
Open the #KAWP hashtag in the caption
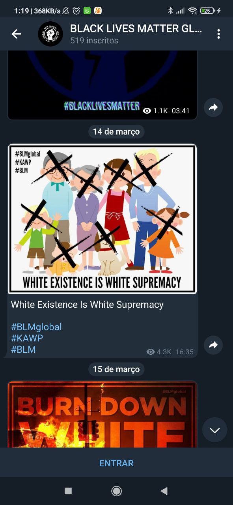[27, 338]
